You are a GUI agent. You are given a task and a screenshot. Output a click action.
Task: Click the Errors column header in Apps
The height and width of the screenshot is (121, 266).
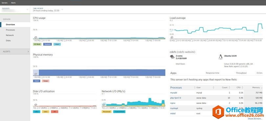(259, 73)
